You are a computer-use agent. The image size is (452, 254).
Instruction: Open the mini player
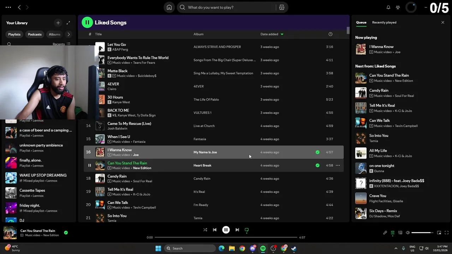pos(439,233)
